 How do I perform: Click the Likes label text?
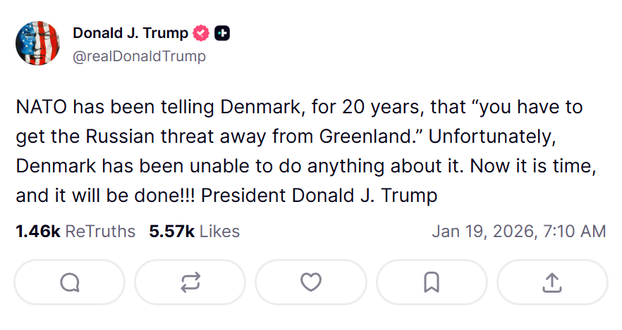(219, 231)
